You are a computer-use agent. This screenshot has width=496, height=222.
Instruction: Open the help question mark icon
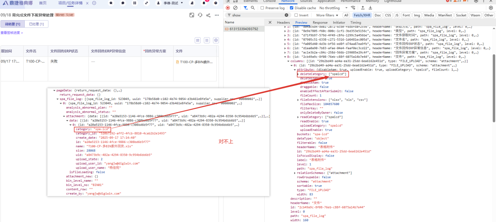pyautogui.click(x=216, y=3)
